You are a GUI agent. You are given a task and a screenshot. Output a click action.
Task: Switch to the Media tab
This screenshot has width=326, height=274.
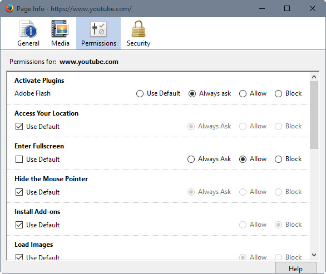pyautogui.click(x=60, y=33)
